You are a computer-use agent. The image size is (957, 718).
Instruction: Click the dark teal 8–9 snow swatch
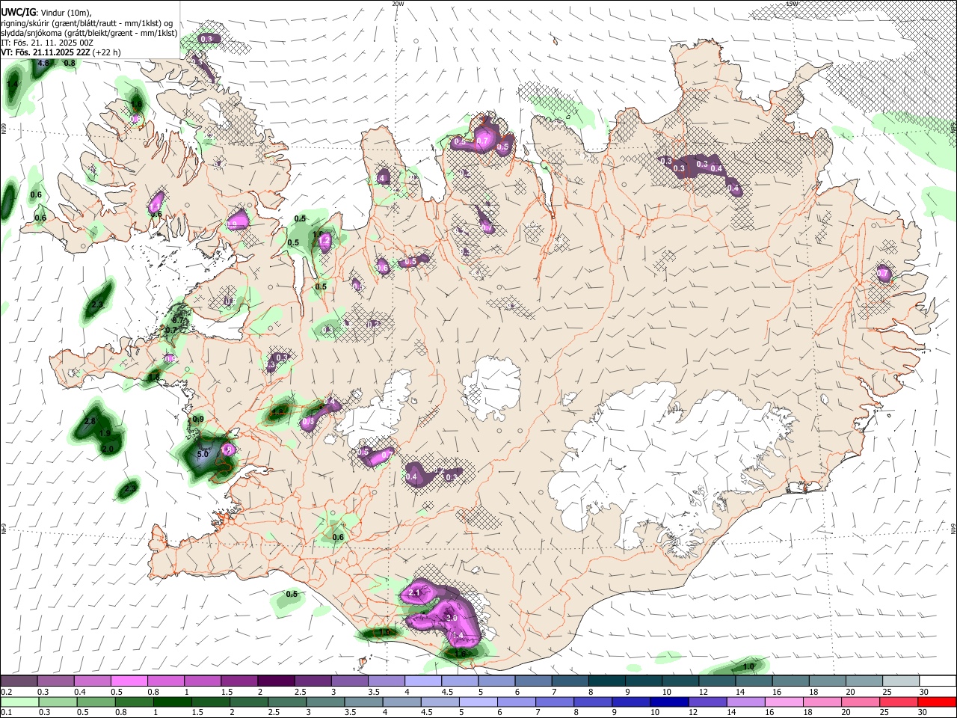(x=607, y=681)
